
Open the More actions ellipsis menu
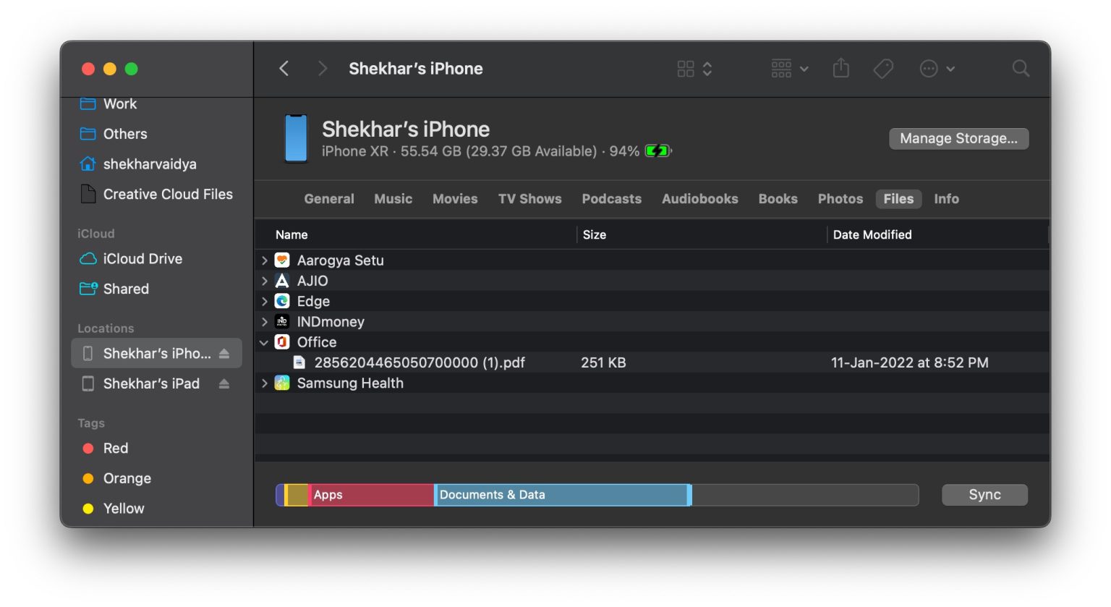tap(937, 69)
